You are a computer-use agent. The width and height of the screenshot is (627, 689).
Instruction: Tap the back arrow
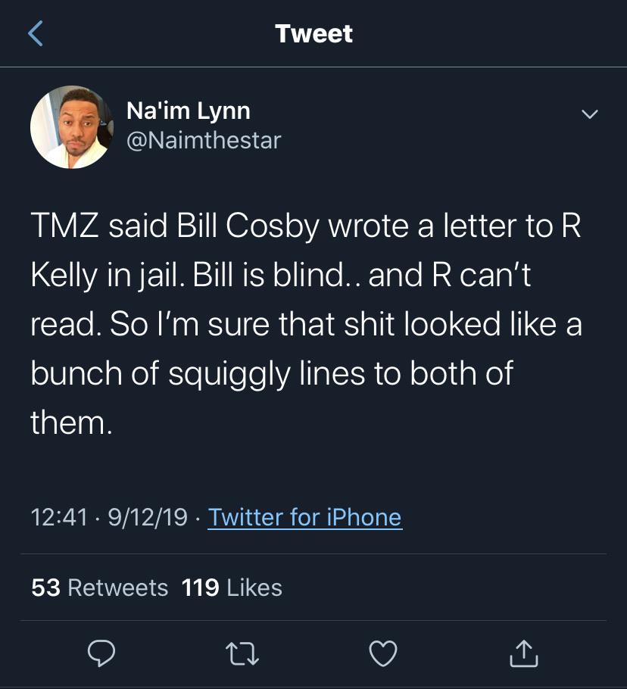36,33
